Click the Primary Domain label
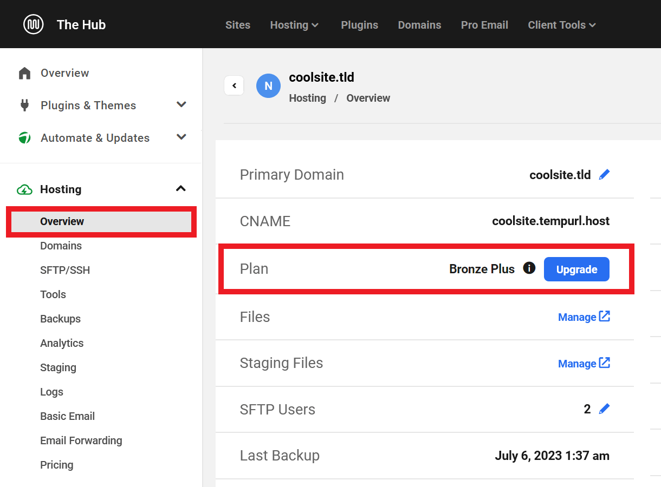Viewport: 661px width, 487px height. 292,175
